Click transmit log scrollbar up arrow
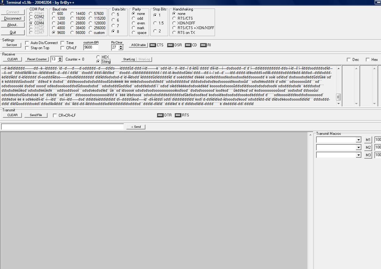The width and height of the screenshot is (381, 269). click(x=310, y=134)
